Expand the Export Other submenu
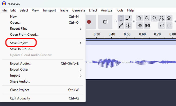Viewport: 176px width, 106px height. [43, 69]
